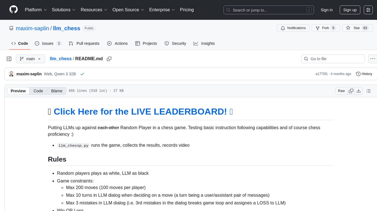Click the search slash shortcut key icon
Viewport: 377px width, 211px height.
(309, 10)
